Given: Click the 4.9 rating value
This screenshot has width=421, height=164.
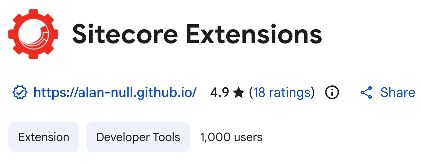Looking at the screenshot, I should (219, 93).
